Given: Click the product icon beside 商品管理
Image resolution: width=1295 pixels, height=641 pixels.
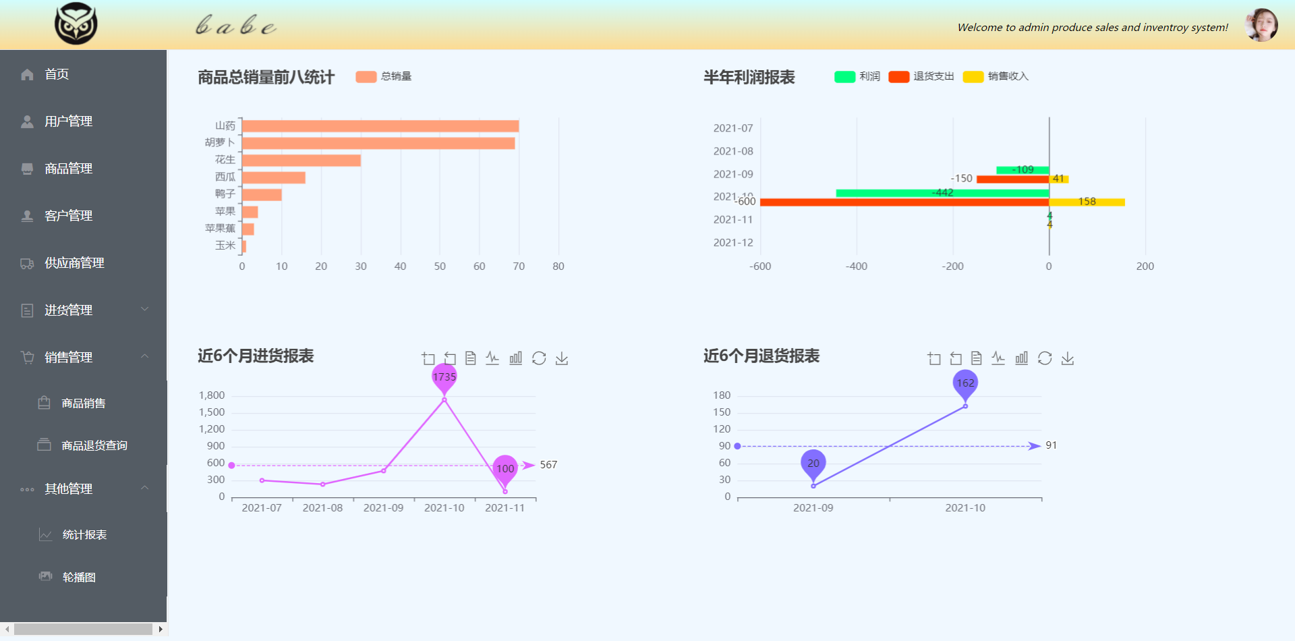Looking at the screenshot, I should (27, 169).
